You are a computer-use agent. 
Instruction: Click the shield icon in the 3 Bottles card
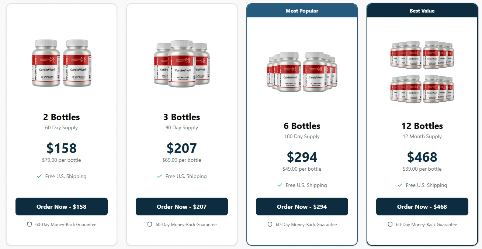(x=149, y=224)
